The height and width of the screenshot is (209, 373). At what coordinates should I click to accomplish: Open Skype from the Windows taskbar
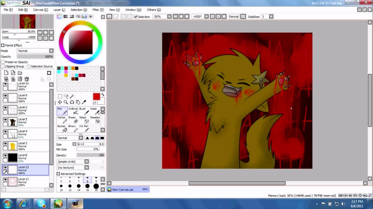click(x=41, y=203)
